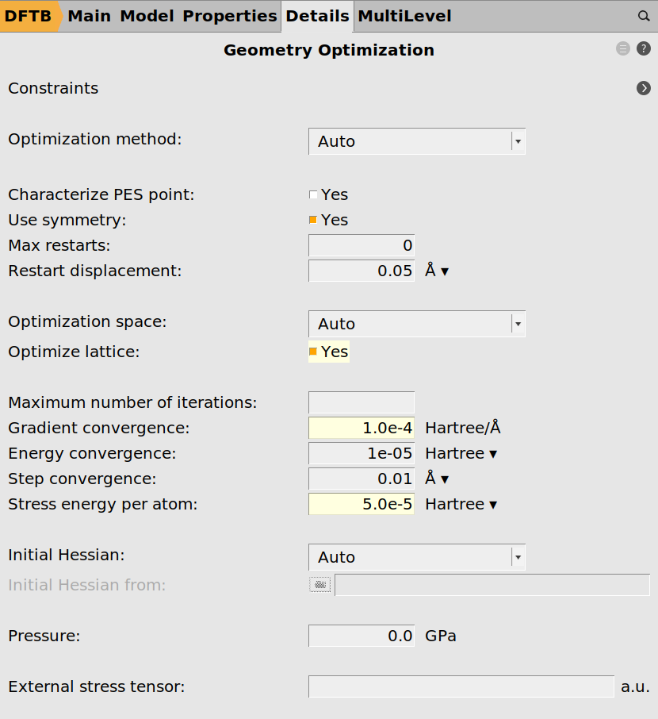The width and height of the screenshot is (658, 719).
Task: Click the panel menu list icon
Action: point(622,48)
